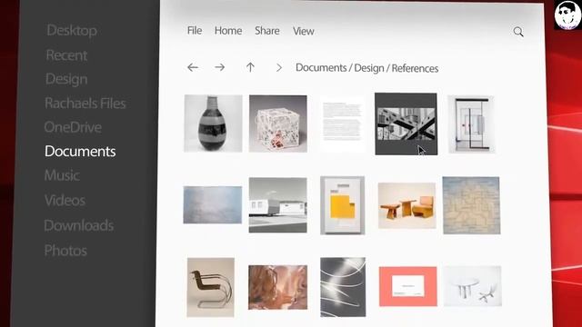Select Documents in the sidebar

click(x=80, y=152)
